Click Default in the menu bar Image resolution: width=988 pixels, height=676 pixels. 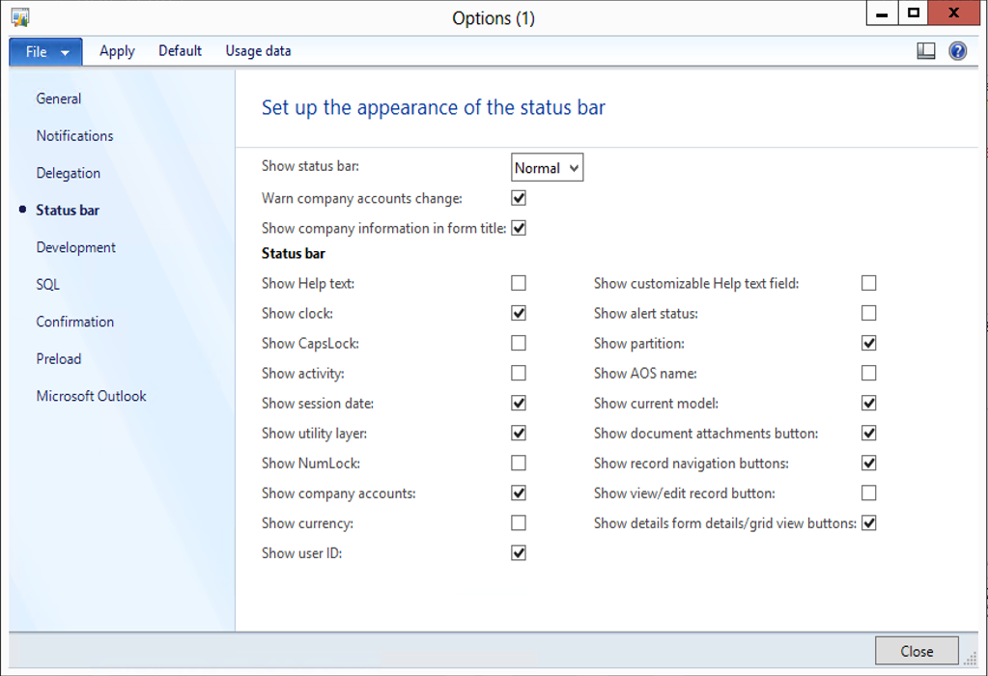(180, 51)
